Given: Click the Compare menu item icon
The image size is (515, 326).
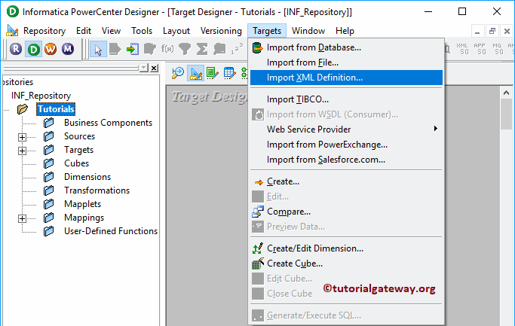Looking at the screenshot, I should (x=258, y=212).
